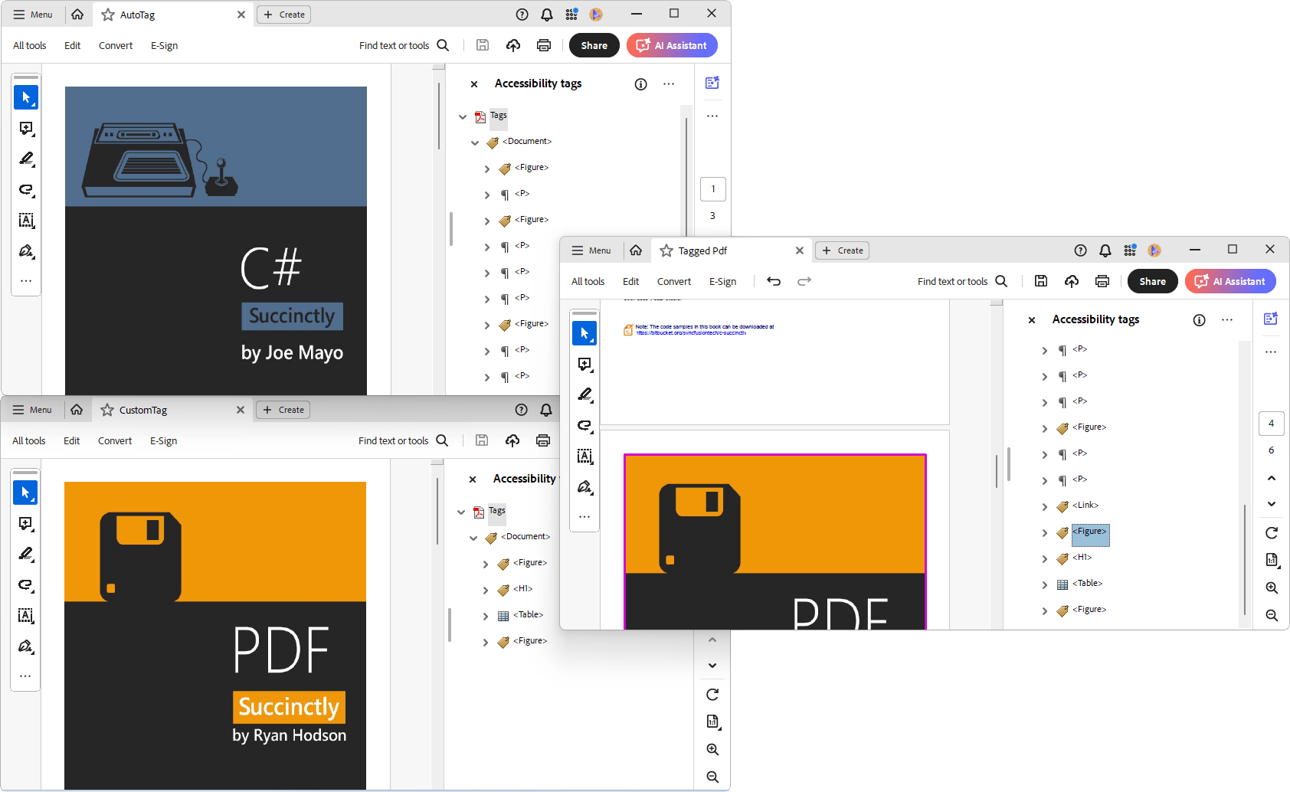Open notifications bell in AutoTag window

click(x=547, y=15)
